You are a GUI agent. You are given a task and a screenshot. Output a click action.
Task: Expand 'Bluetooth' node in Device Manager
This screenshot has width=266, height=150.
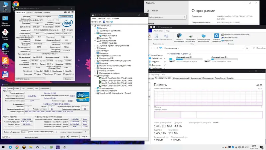tap(95, 28)
